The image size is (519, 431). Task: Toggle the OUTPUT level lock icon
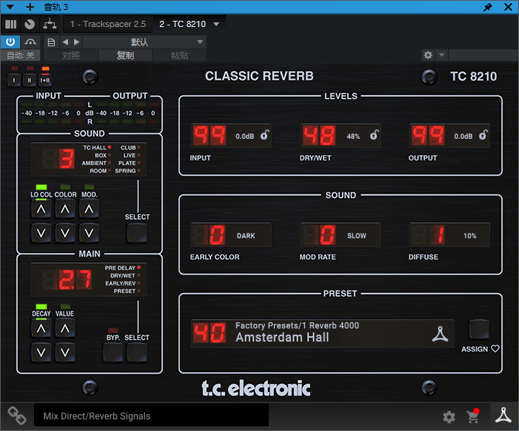(x=483, y=135)
